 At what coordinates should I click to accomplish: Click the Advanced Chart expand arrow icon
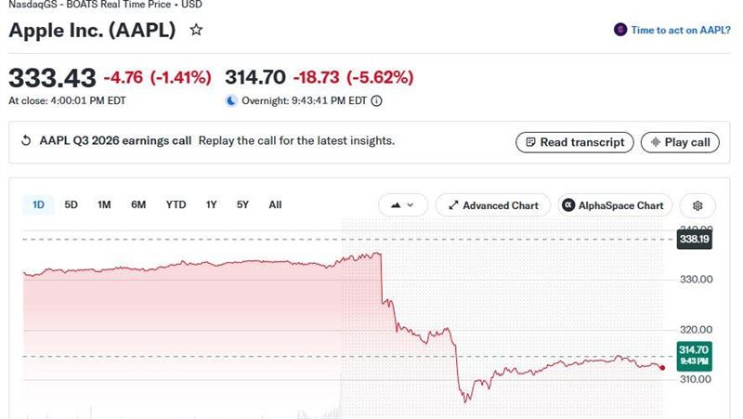click(453, 205)
